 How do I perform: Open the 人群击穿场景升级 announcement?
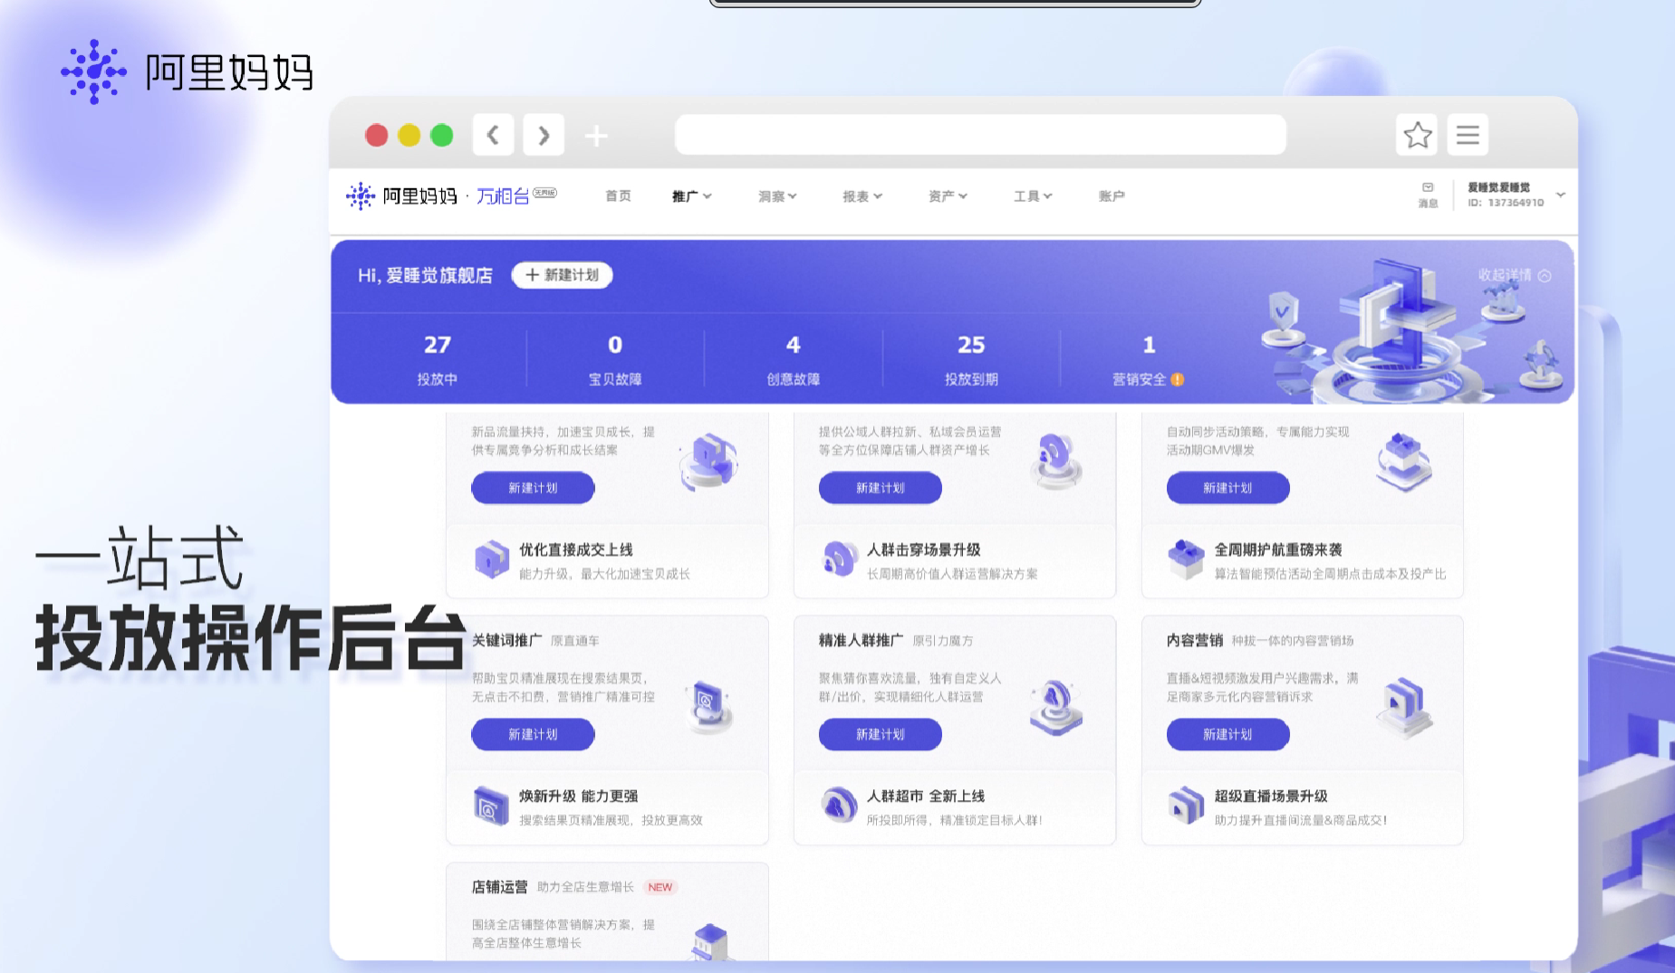point(955,561)
